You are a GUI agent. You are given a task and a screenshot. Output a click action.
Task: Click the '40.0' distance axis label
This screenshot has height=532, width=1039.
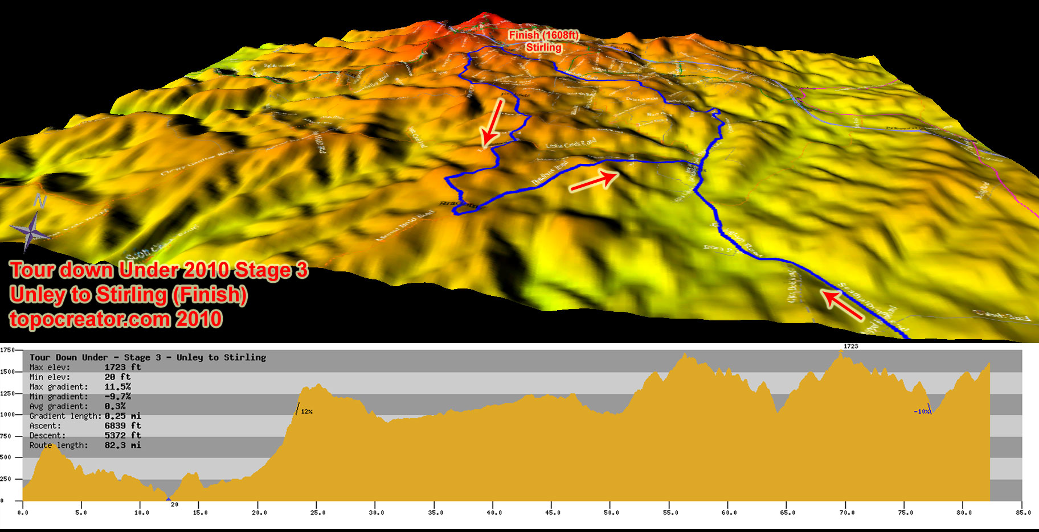(x=494, y=513)
